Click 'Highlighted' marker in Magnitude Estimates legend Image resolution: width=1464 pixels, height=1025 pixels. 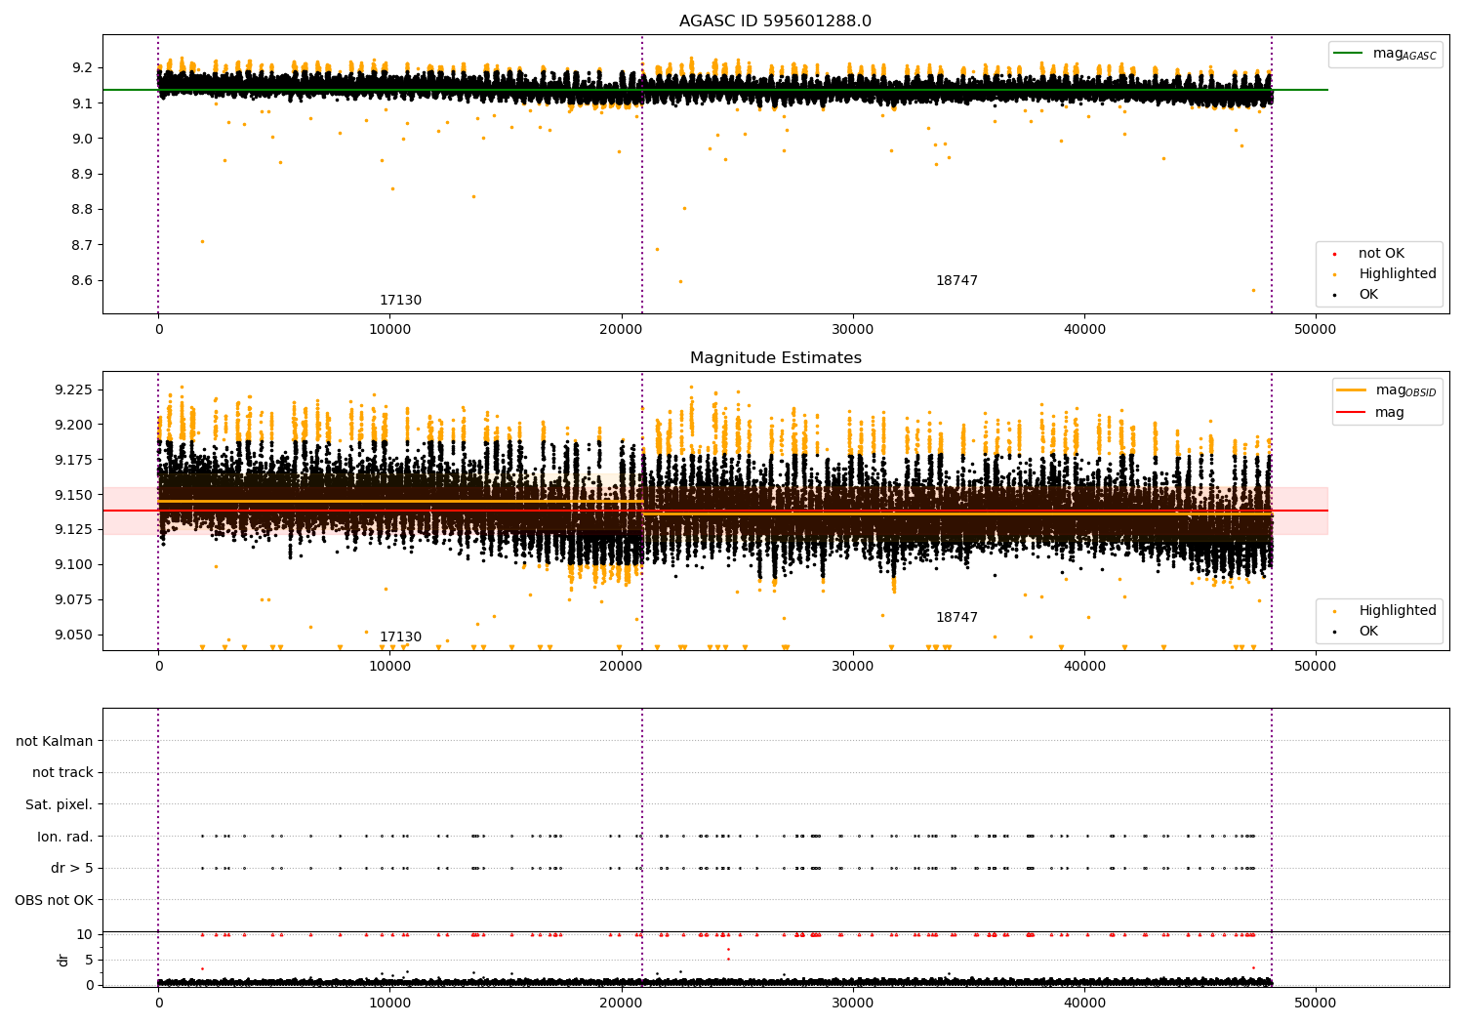1334,611
